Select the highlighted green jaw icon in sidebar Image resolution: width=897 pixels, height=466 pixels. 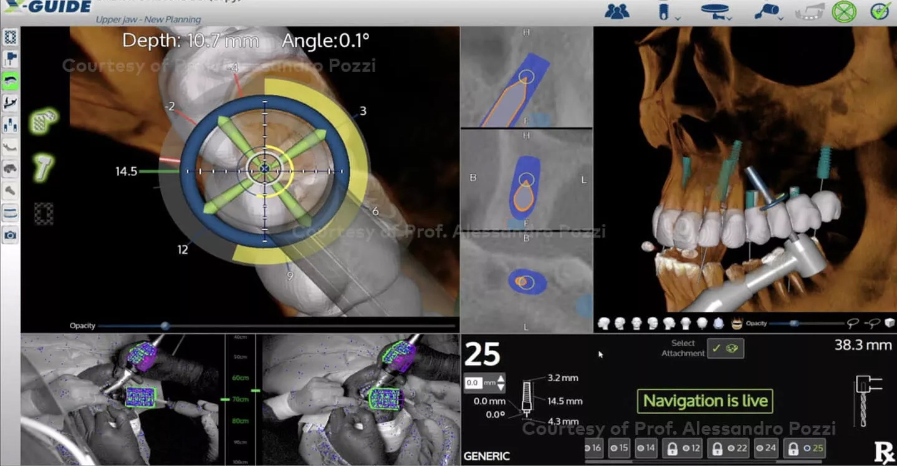11,80
